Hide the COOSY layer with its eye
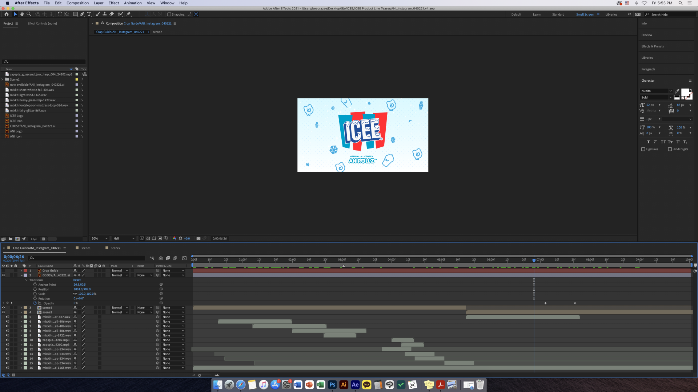This screenshot has height=392, width=698. (x=4, y=275)
